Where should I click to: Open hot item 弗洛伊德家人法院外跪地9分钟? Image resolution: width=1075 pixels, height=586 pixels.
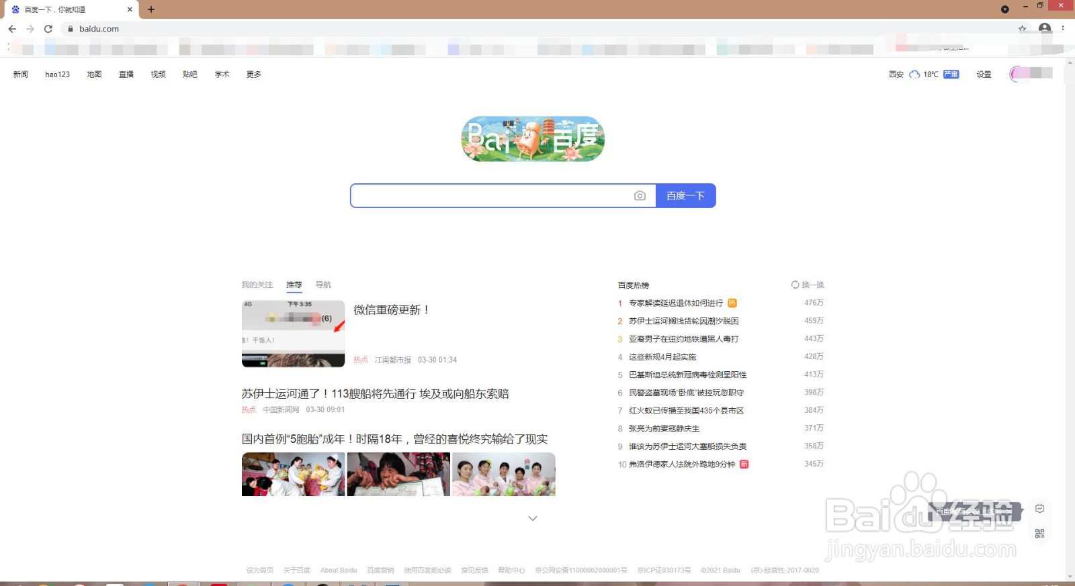pyautogui.click(x=682, y=464)
